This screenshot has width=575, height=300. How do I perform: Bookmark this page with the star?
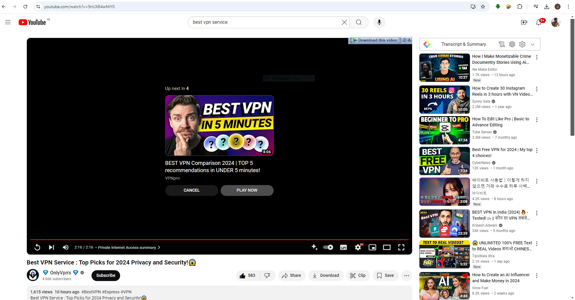483,7
